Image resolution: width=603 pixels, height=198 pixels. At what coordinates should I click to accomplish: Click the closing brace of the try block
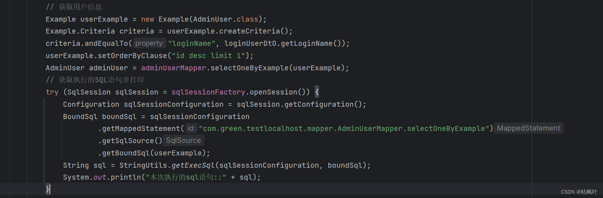48,189
